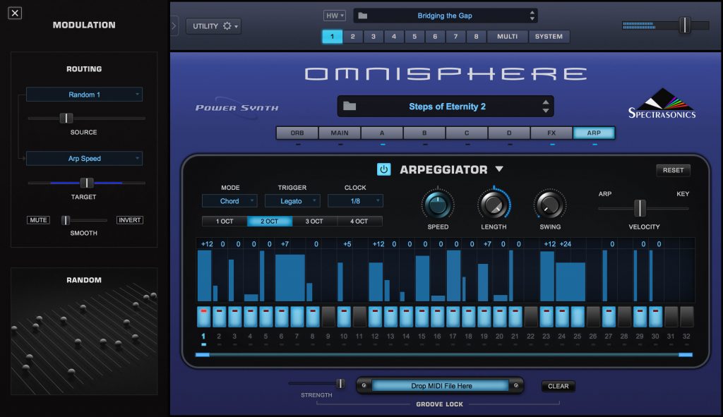Open the Arp Speed target dropdown
This screenshot has width=723, height=417.
(85, 159)
